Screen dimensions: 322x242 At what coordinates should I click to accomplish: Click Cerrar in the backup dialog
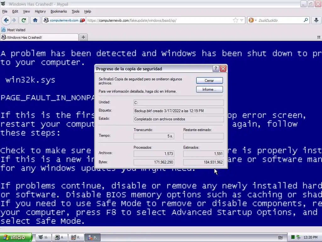tap(209, 80)
